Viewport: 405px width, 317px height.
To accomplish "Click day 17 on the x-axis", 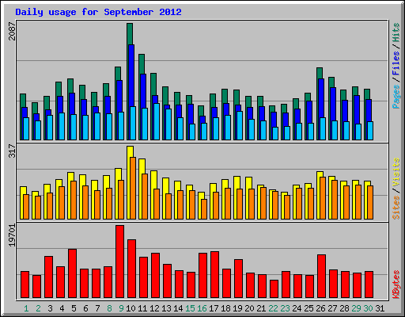I will 214,308.
